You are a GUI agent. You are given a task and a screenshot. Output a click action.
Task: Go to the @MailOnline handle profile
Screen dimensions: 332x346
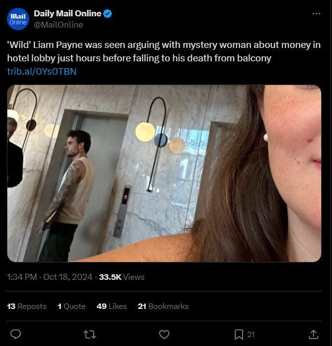coord(58,25)
